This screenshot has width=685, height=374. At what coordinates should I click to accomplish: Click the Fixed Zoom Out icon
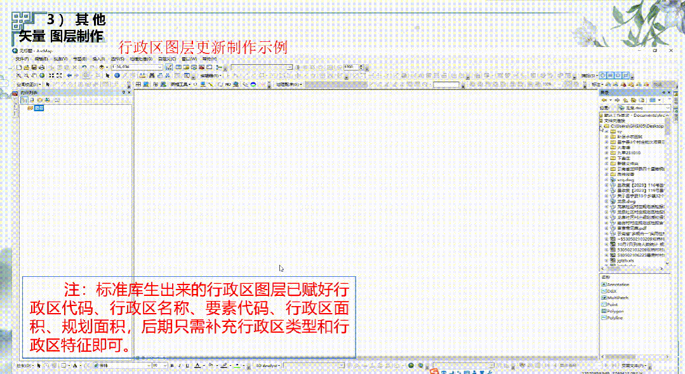tap(59, 76)
